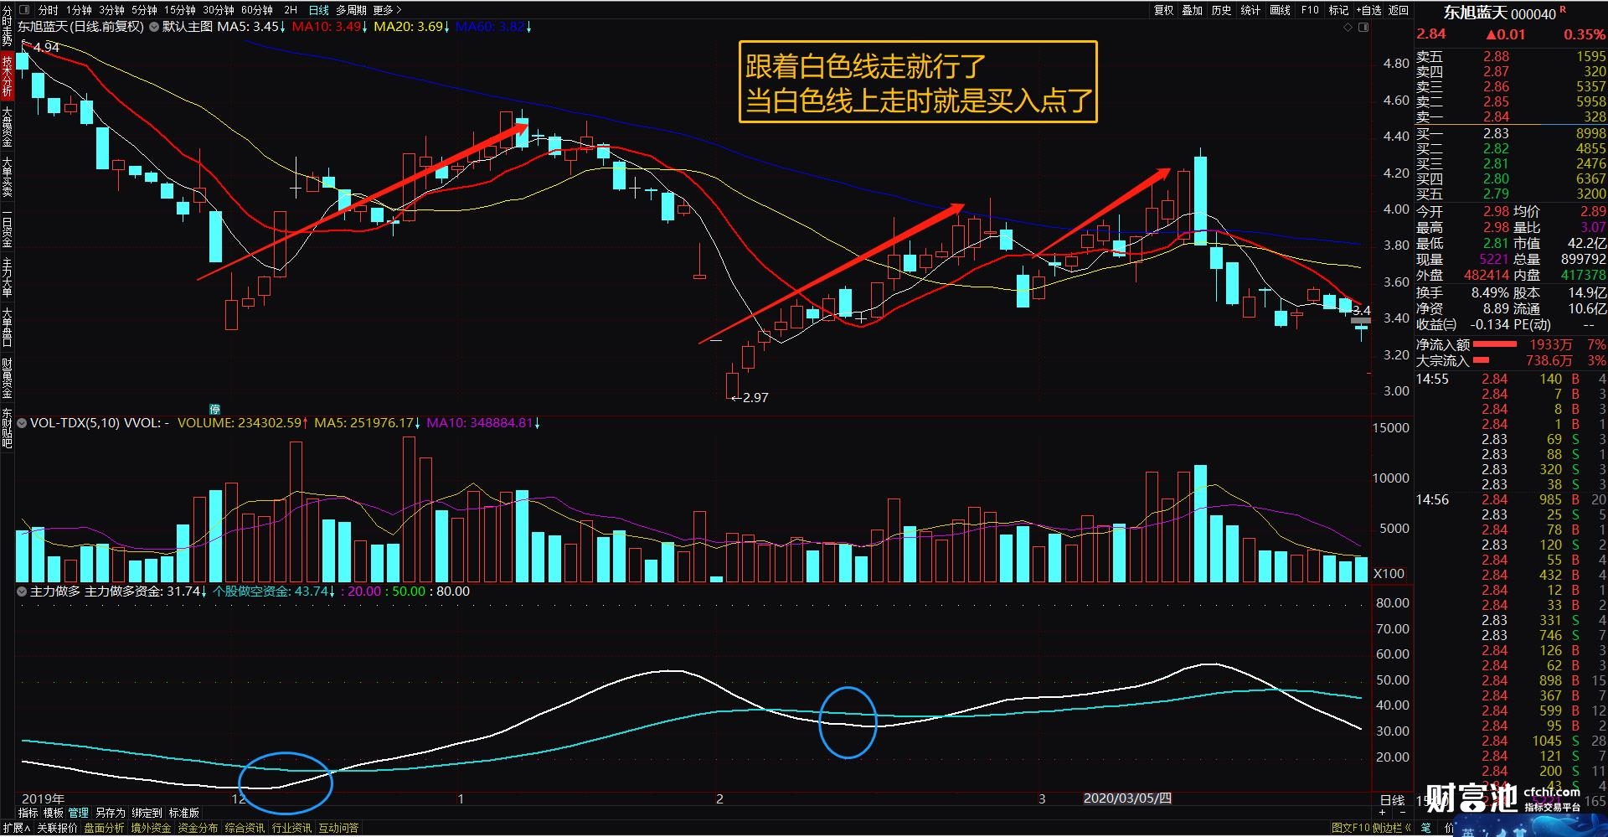Open the 历史 history view
Screen dimensions: 1608x837
coord(1221,10)
